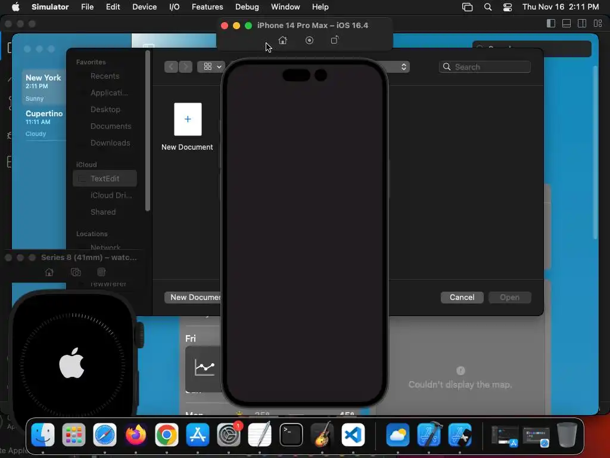Select Desktop in the sidebar
Image resolution: width=610 pixels, height=458 pixels.
coord(105,110)
